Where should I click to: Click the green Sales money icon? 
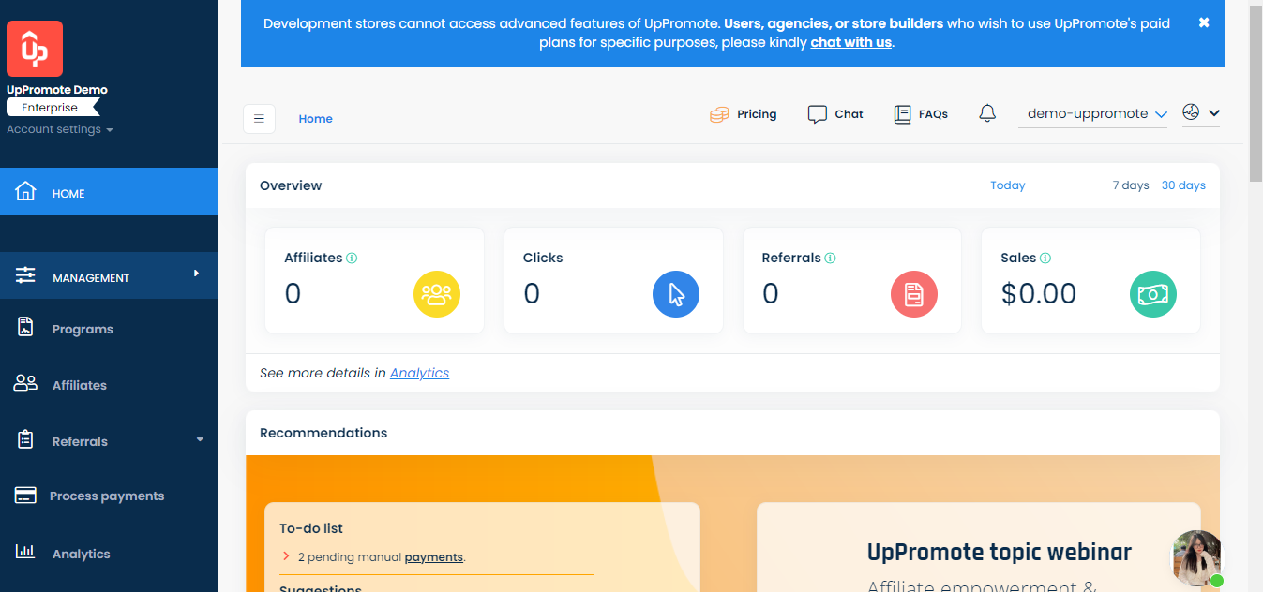pos(1153,294)
